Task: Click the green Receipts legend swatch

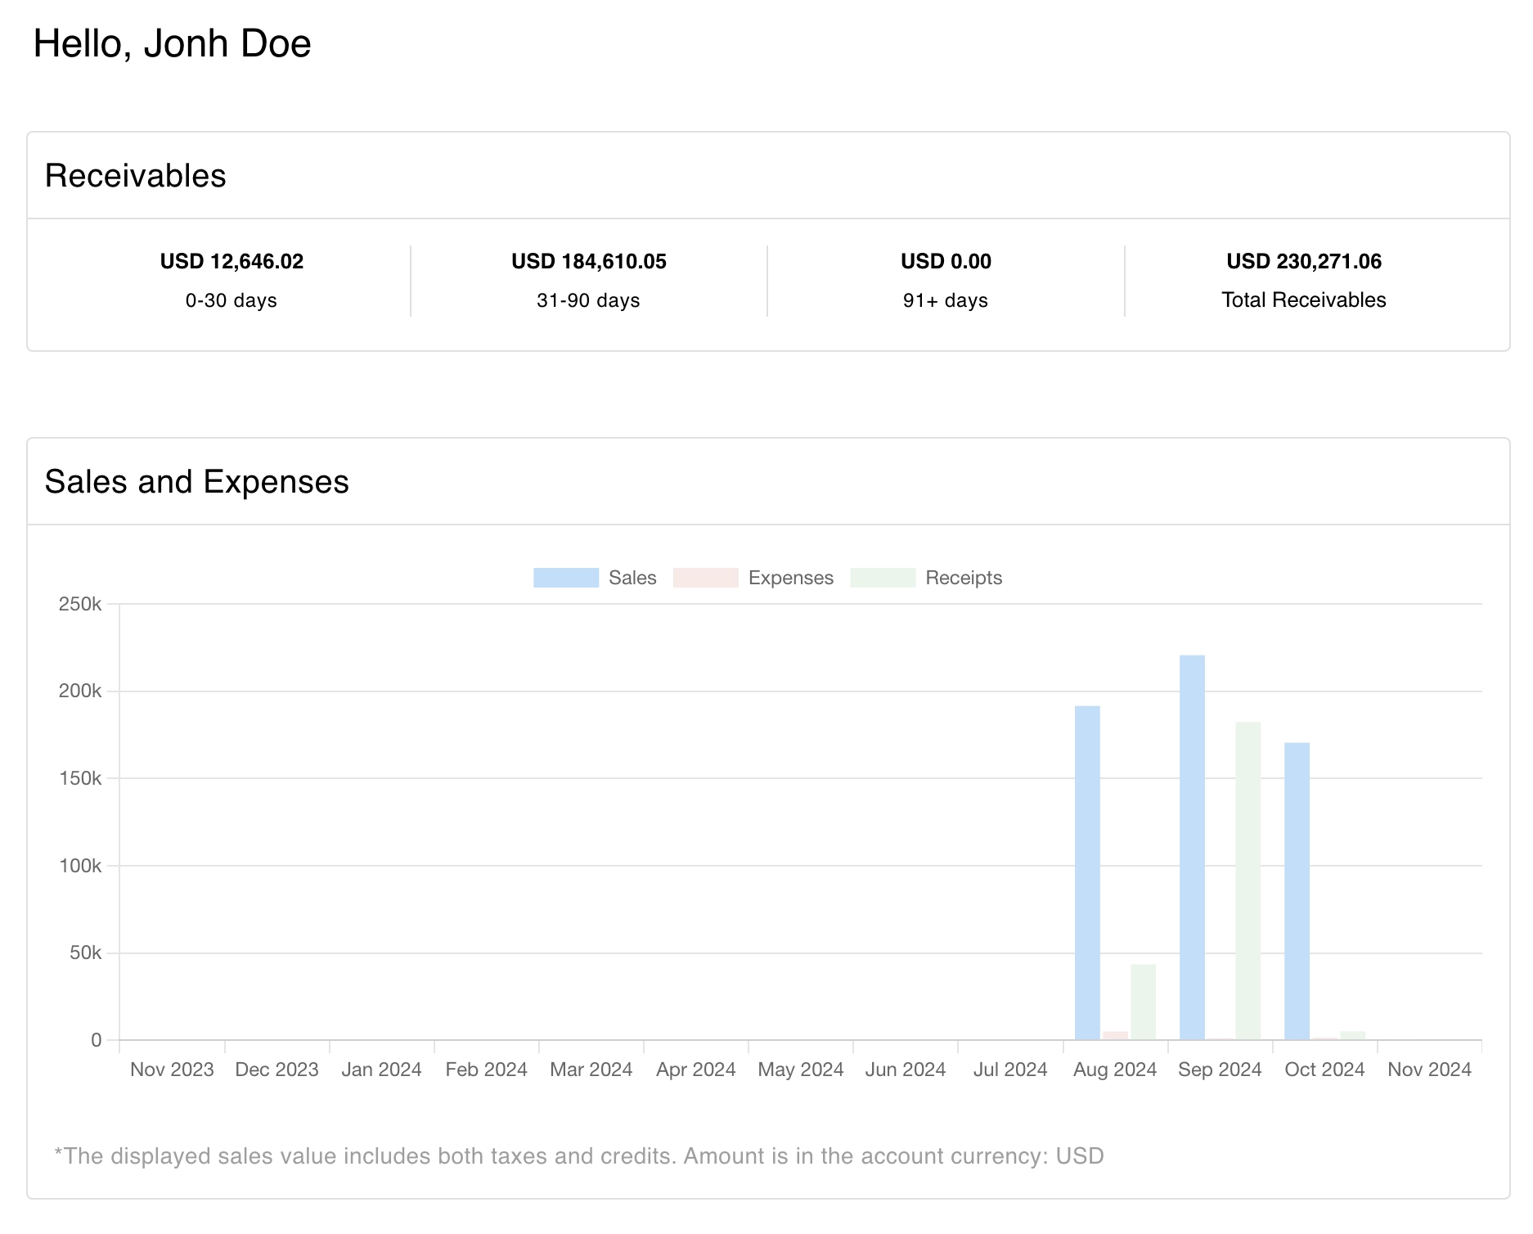Action: (x=883, y=577)
